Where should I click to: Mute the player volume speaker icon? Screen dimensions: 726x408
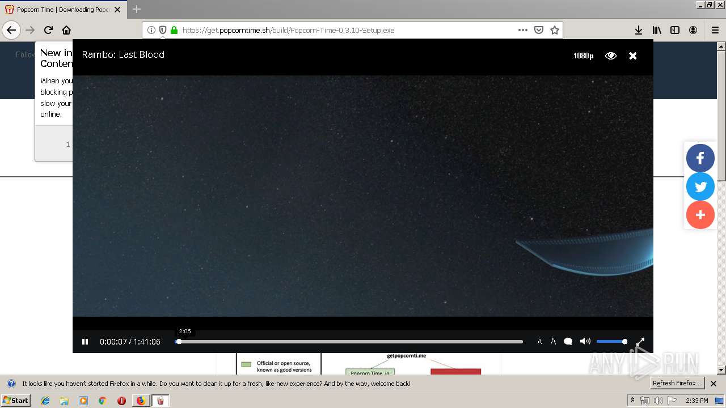[x=585, y=342]
